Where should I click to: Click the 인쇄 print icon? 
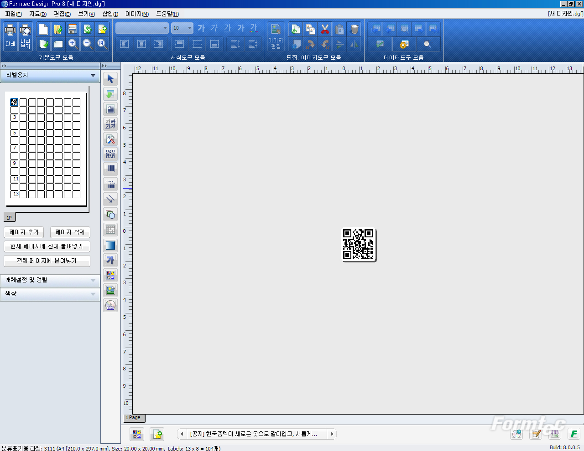(x=10, y=36)
